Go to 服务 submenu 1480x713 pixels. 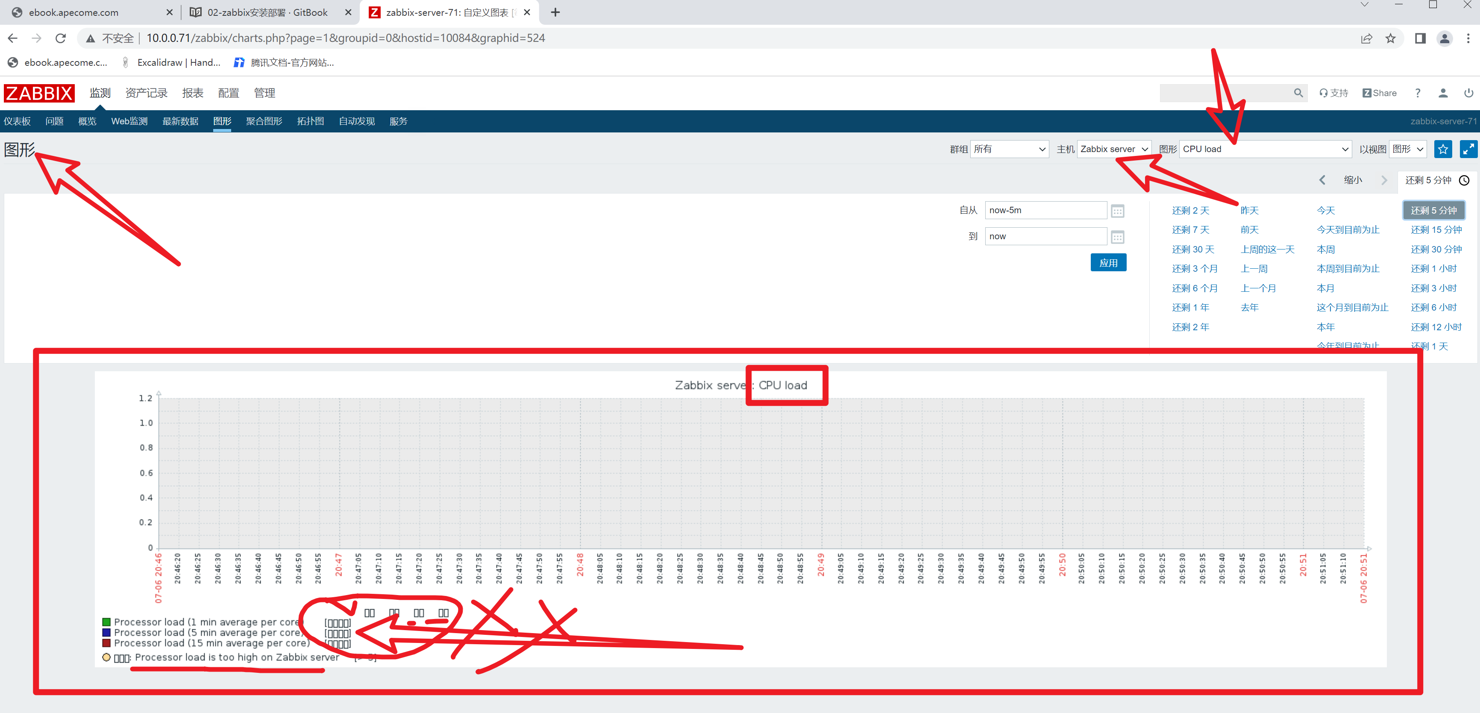[399, 121]
